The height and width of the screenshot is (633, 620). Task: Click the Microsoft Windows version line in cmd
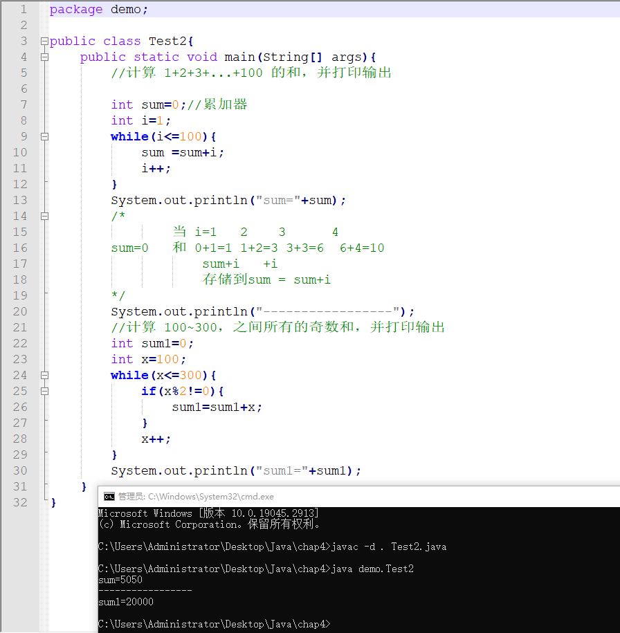[208, 513]
